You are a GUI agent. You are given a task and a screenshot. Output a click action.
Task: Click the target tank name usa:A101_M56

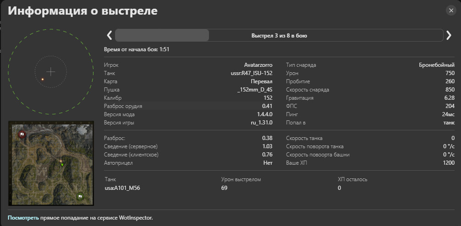coord(122,188)
